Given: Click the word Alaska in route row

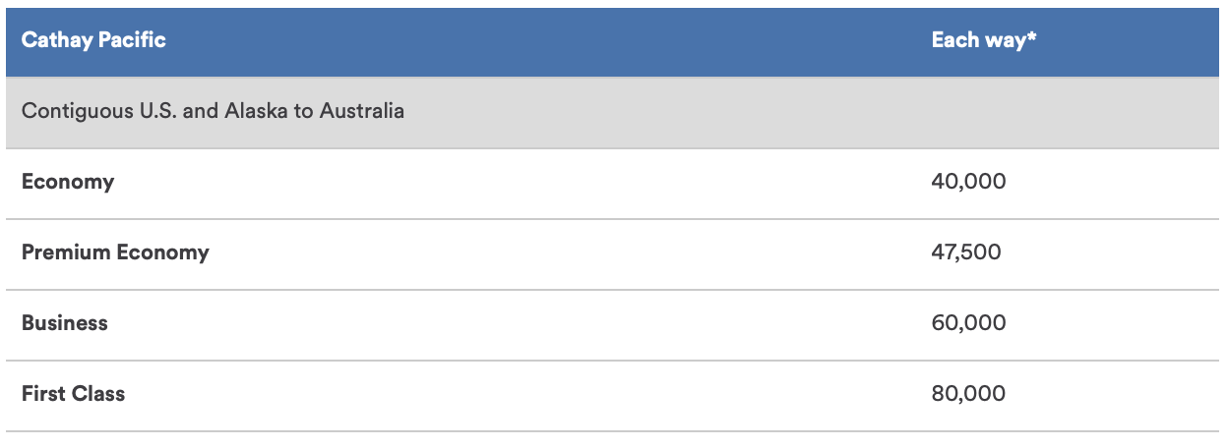Looking at the screenshot, I should [x=258, y=111].
